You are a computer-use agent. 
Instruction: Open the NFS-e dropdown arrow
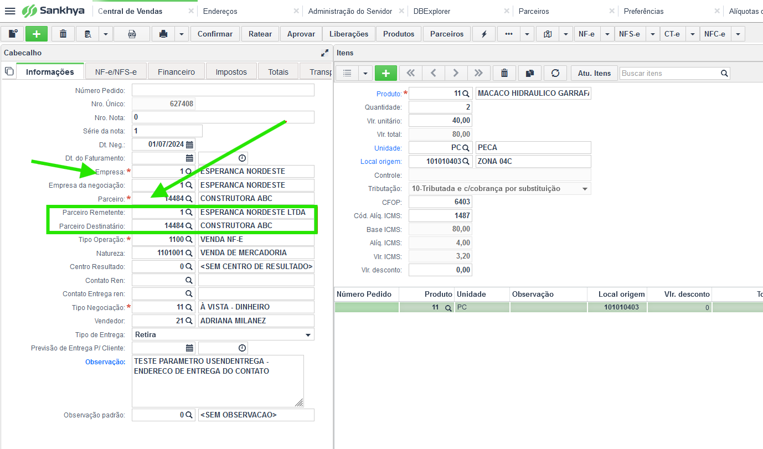coord(653,34)
